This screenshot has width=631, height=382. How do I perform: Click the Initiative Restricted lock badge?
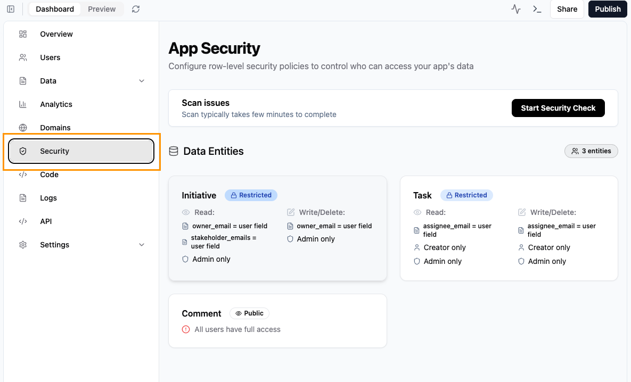pos(251,195)
